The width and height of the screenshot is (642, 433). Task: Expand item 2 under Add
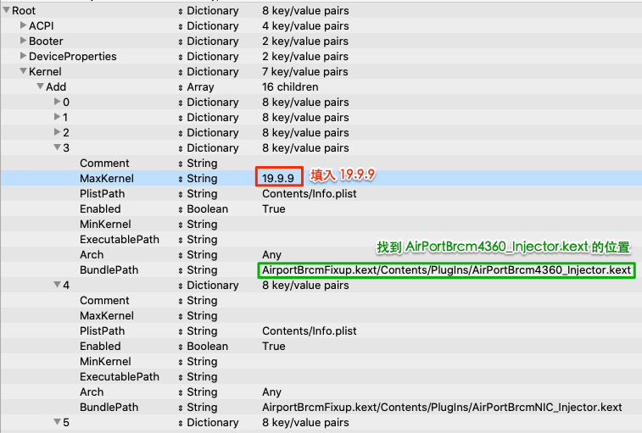[58, 132]
